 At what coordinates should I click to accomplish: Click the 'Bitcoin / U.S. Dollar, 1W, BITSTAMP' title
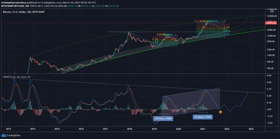click(23, 12)
